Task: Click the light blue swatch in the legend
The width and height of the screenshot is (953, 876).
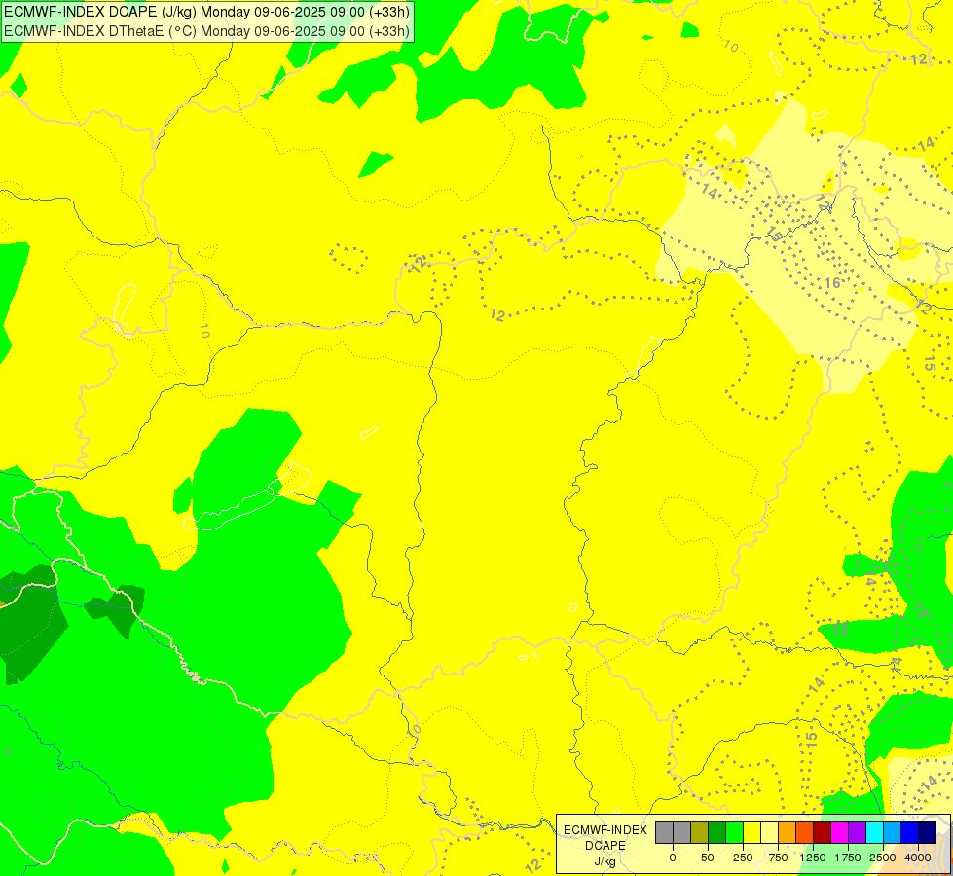Action: [892, 832]
